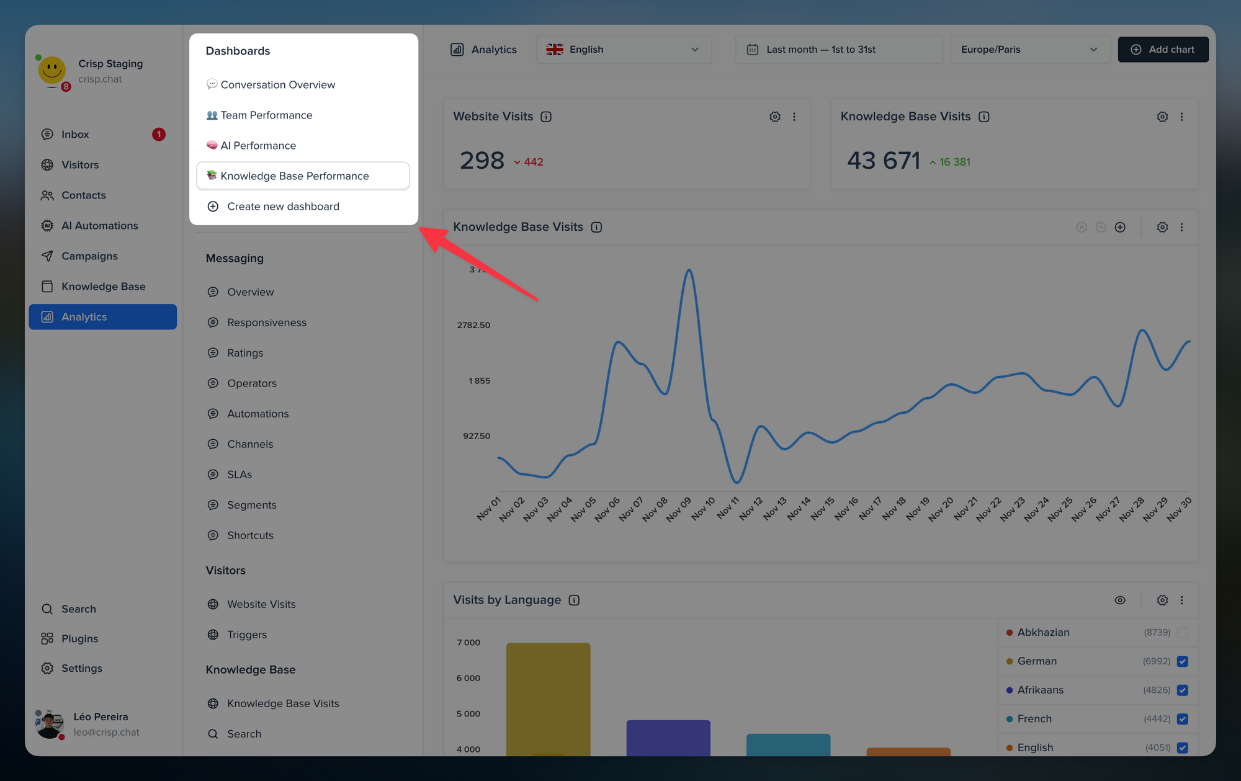Click the gear icon on Website Visits card
The image size is (1241, 781).
pyautogui.click(x=774, y=116)
